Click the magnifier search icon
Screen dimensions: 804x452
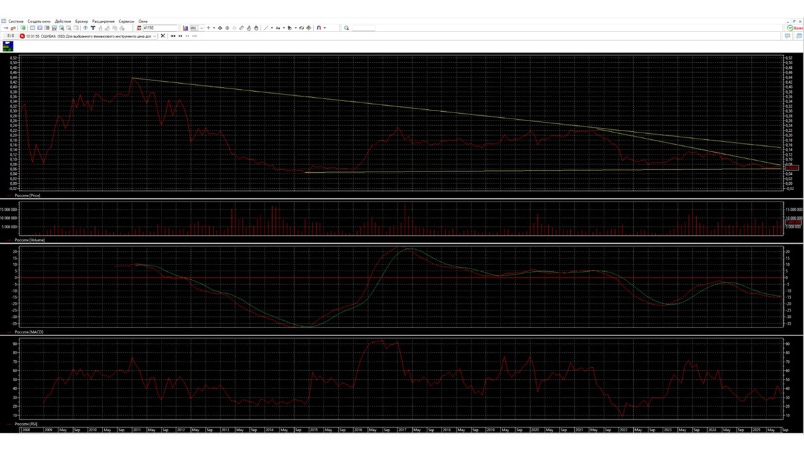346,28
